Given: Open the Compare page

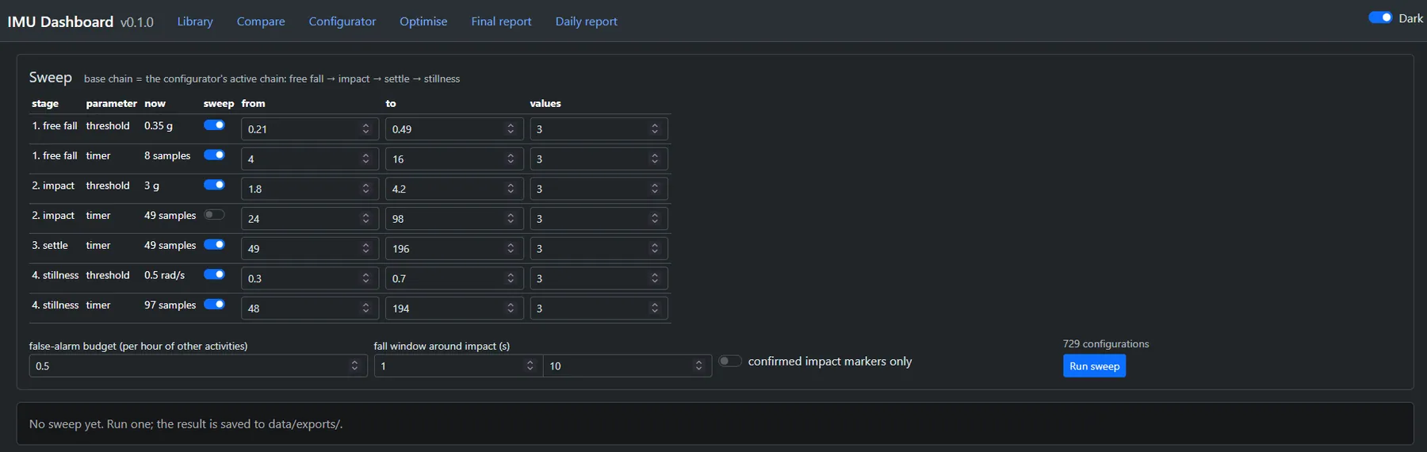Looking at the screenshot, I should 261,21.
